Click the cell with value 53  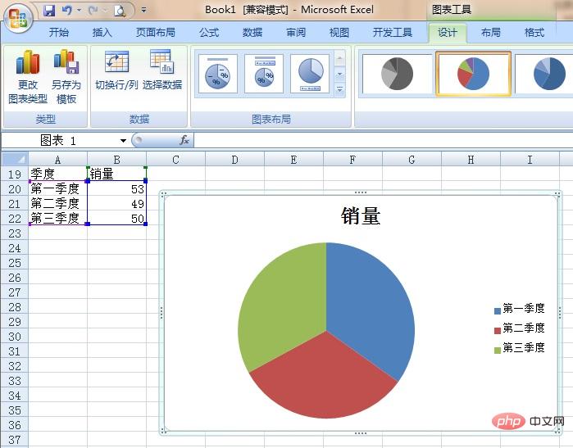coord(116,188)
